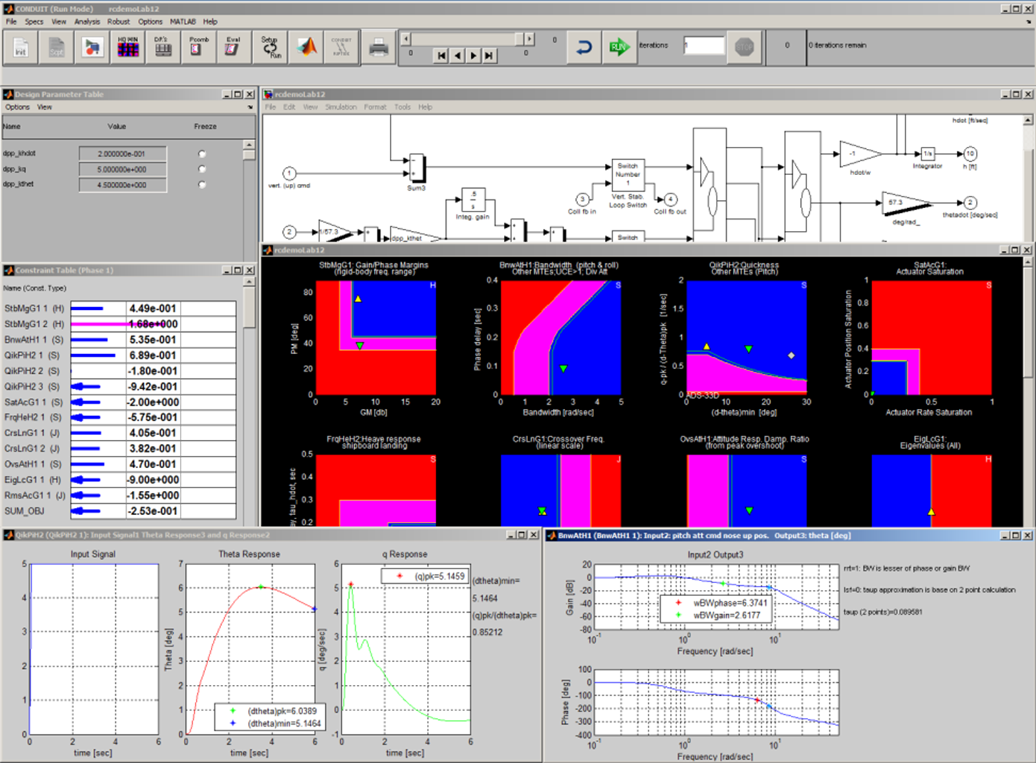Open the Pcomb tool from the toolbar
The height and width of the screenshot is (763, 1036).
pyautogui.click(x=197, y=46)
